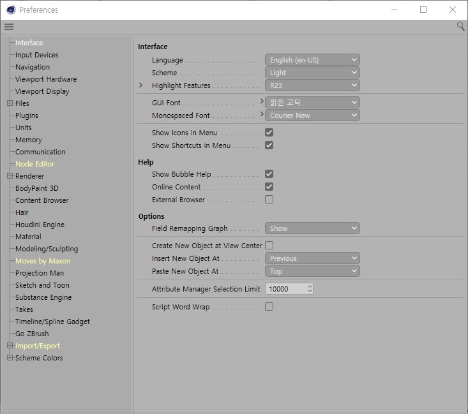This screenshot has height=414, width=468.
Task: Open the Scheme dropdown set to Light
Action: (312, 73)
